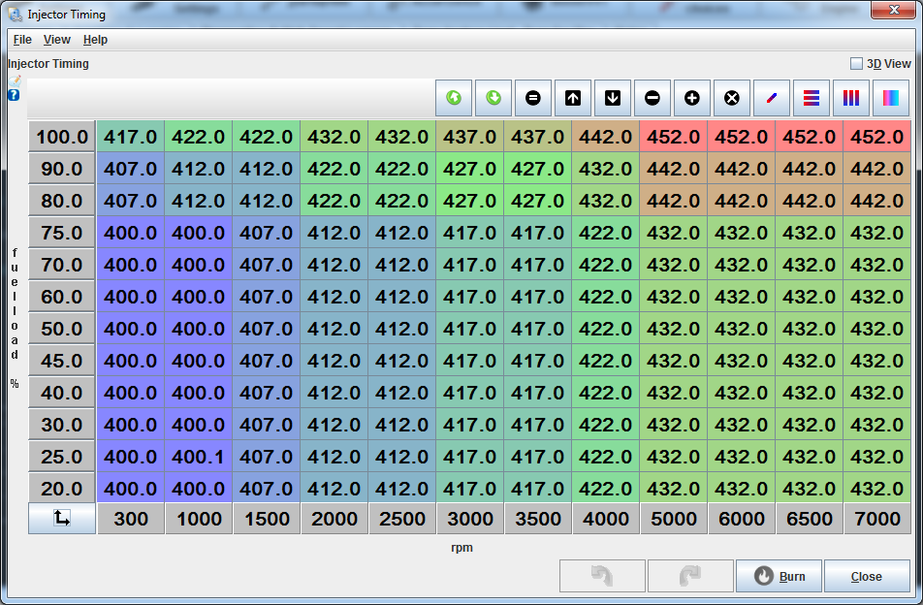Viewport: 923px width, 605px height.
Task: Select the 75.0 fuel load row header
Action: pos(62,233)
